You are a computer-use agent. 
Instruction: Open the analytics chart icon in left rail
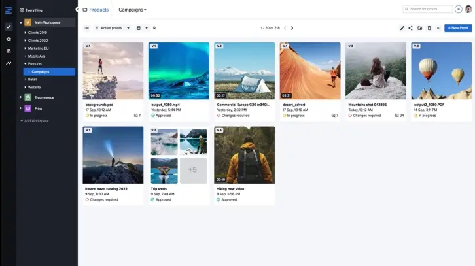coord(9,63)
